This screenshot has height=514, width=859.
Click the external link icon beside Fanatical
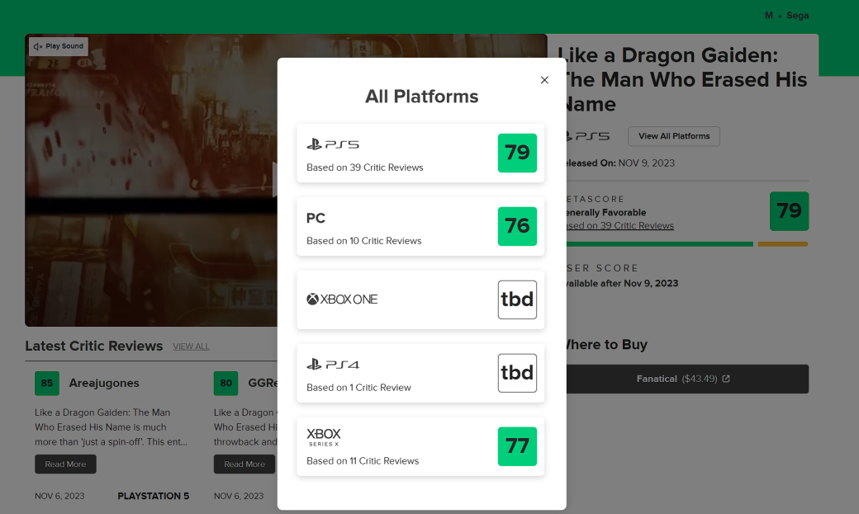click(726, 379)
